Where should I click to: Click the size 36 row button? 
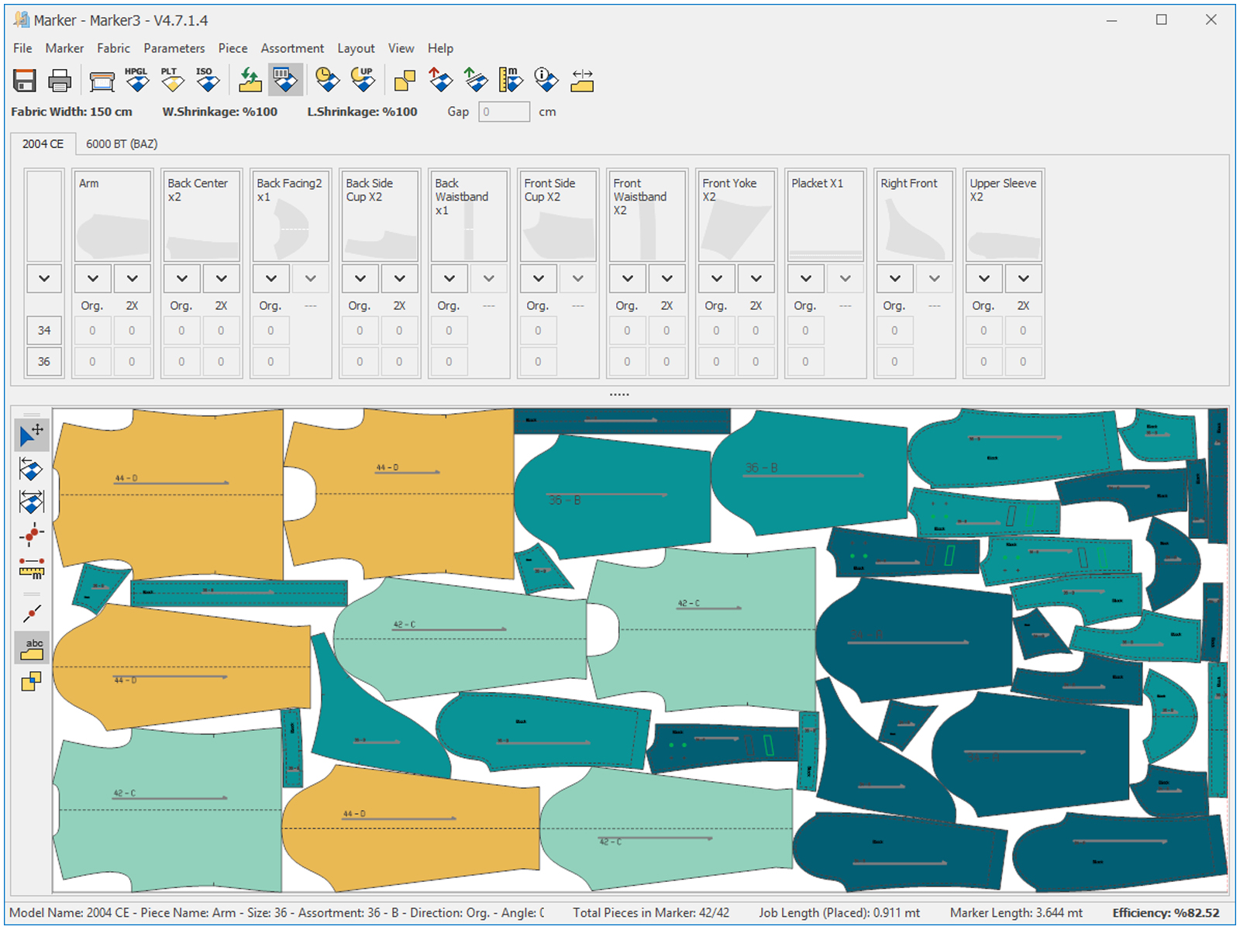point(44,361)
